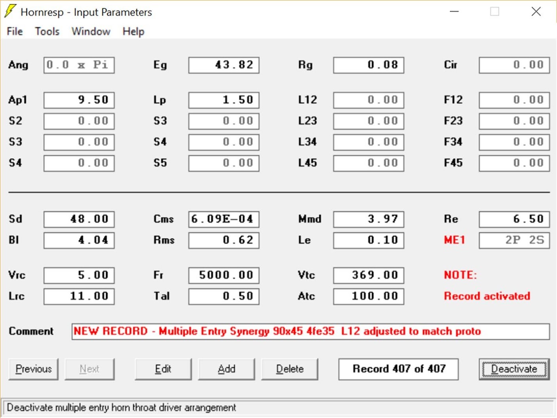Screen dimensions: 557x418
Task: Add a new record with Add button
Action: click(x=226, y=369)
